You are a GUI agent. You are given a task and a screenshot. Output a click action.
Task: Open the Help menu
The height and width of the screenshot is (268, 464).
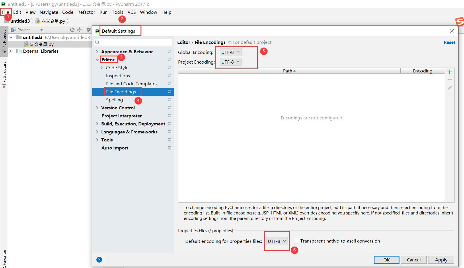pos(166,12)
